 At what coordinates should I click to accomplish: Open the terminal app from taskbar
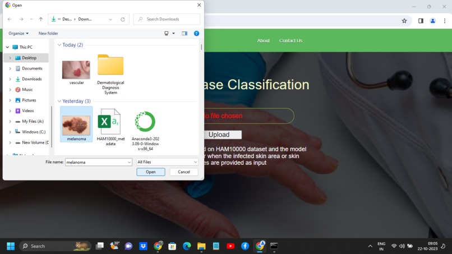pyautogui.click(x=274, y=246)
